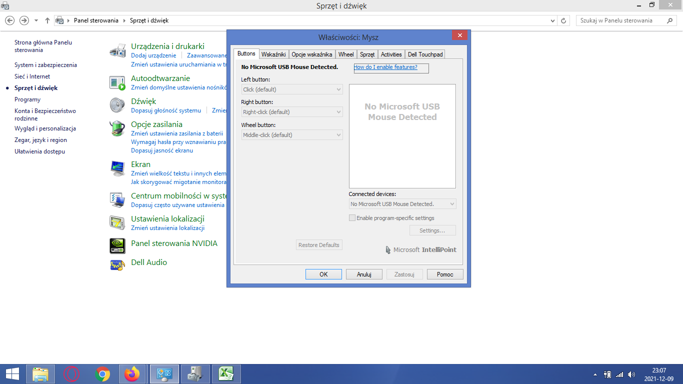683x384 pixels.
Task: Open the Connected devices dropdown
Action: [x=402, y=204]
